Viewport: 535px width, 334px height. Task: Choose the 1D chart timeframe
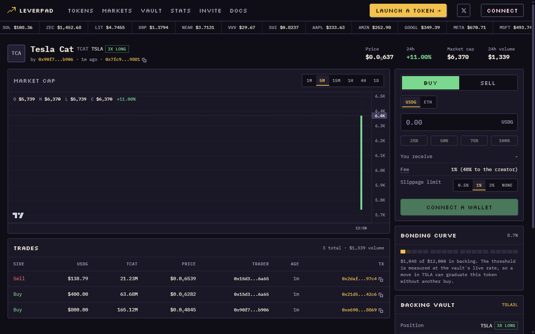click(x=376, y=81)
